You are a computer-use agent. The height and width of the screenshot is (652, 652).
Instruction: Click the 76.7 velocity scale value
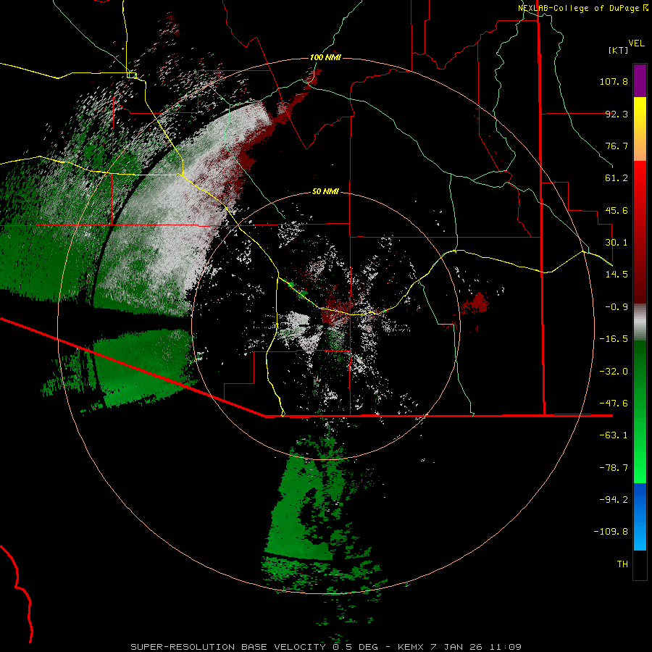pyautogui.click(x=617, y=146)
